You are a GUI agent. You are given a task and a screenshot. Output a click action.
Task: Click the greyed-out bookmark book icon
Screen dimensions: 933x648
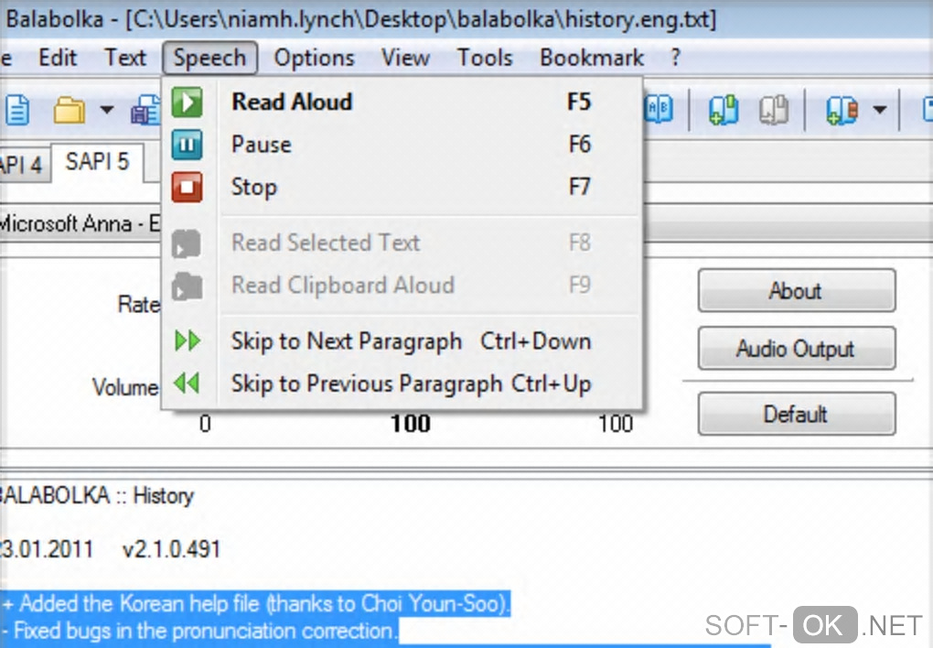click(774, 110)
